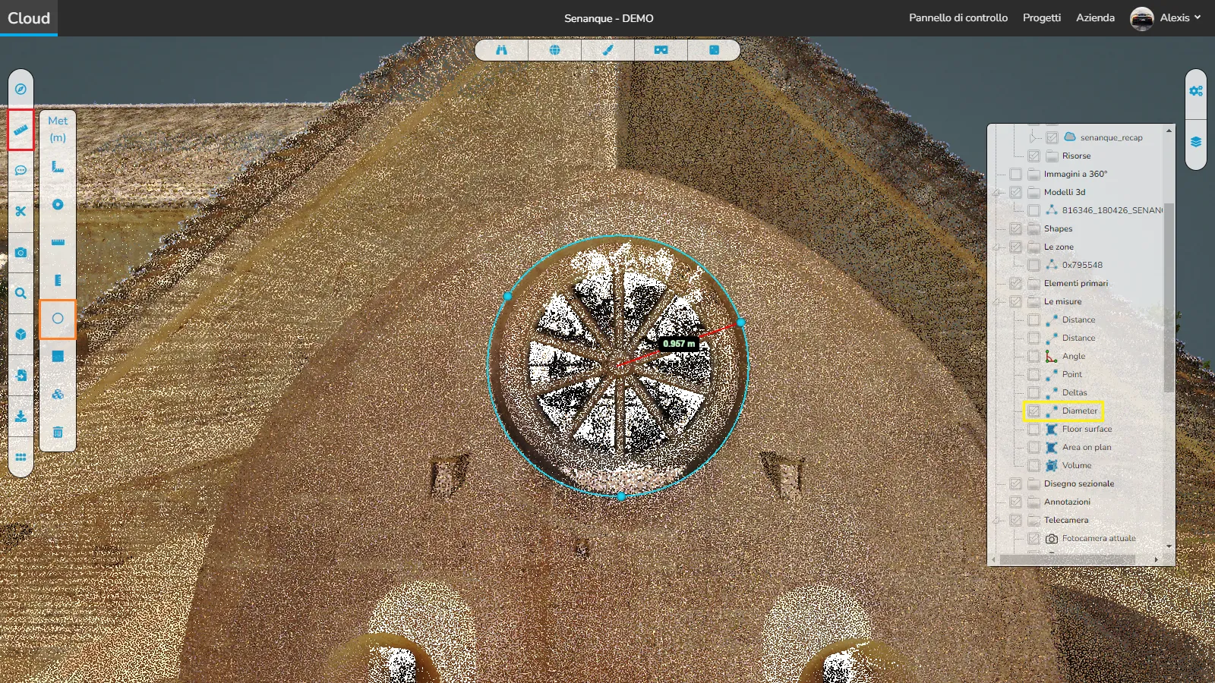Click the Cloud logo link
1215x683 pixels.
point(29,17)
